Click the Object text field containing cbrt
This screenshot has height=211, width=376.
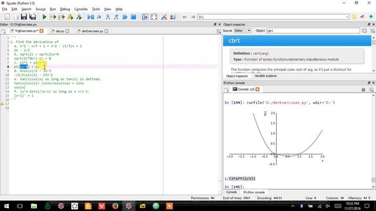[313, 30]
